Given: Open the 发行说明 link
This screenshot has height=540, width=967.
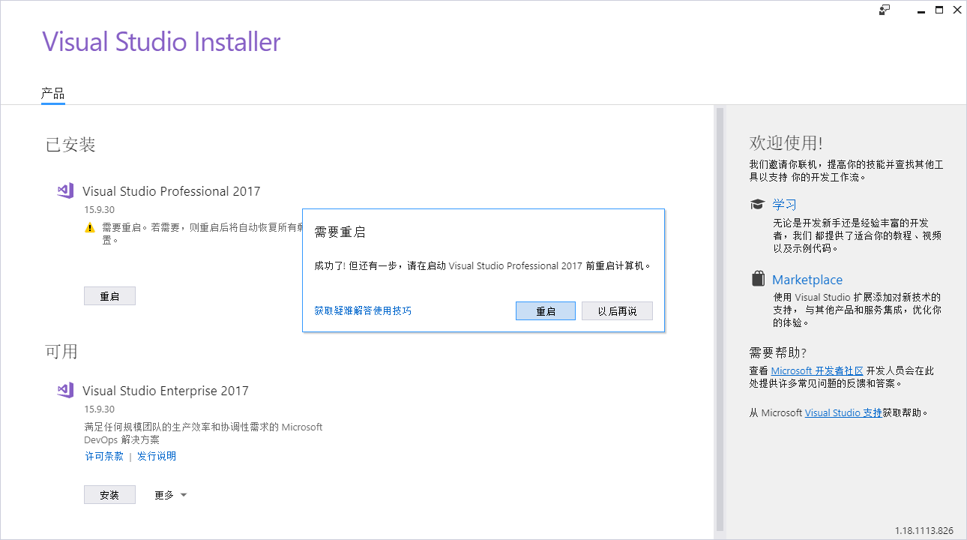Looking at the screenshot, I should point(157,456).
